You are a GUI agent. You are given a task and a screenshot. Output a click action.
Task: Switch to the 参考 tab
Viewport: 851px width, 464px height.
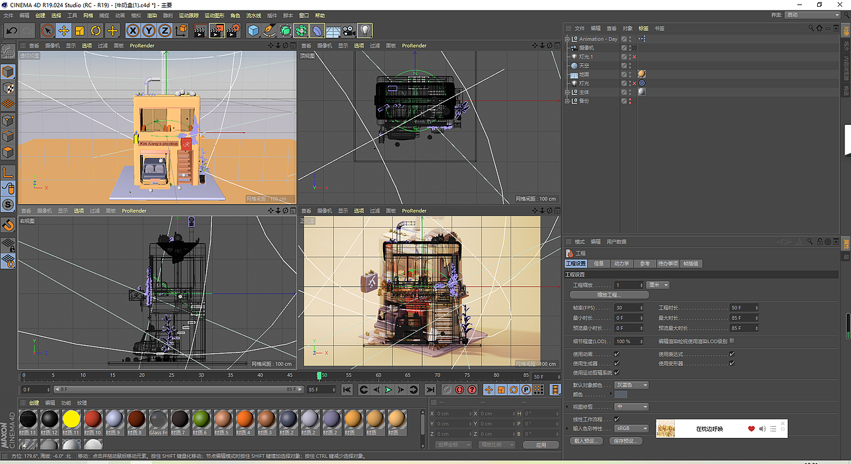(644, 264)
